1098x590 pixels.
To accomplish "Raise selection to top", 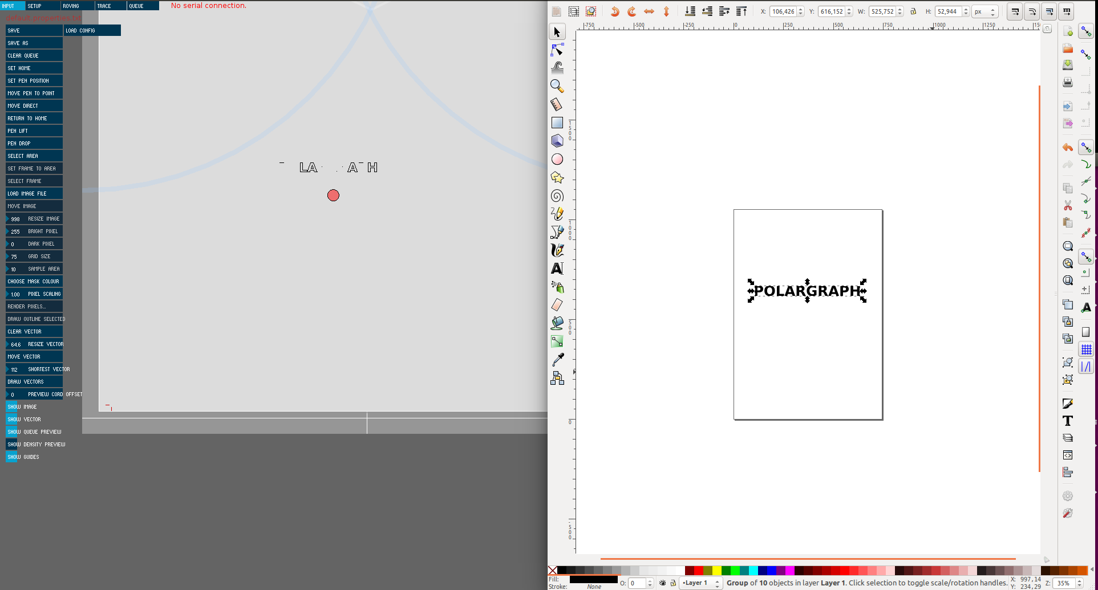I will [x=742, y=11].
